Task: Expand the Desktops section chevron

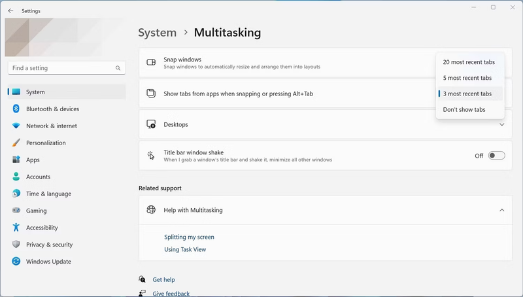Action: [501, 124]
